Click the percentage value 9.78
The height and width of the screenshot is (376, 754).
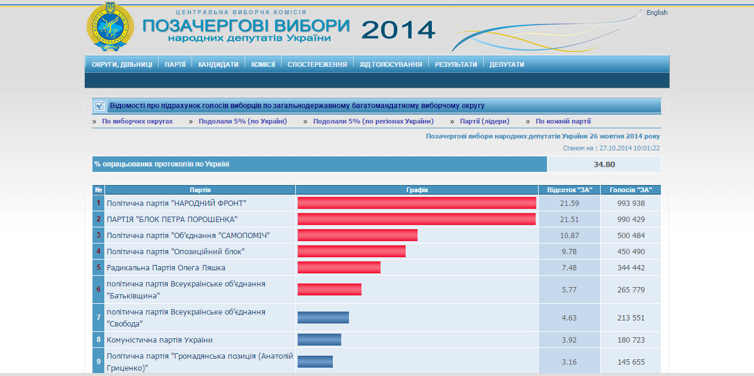click(569, 252)
